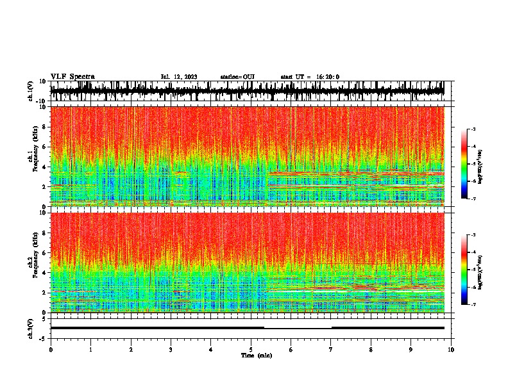Click the "2" kHz tick on ch.2 frequency axis
Image resolution: width=508 pixels, height=392 pixels.
45,293
